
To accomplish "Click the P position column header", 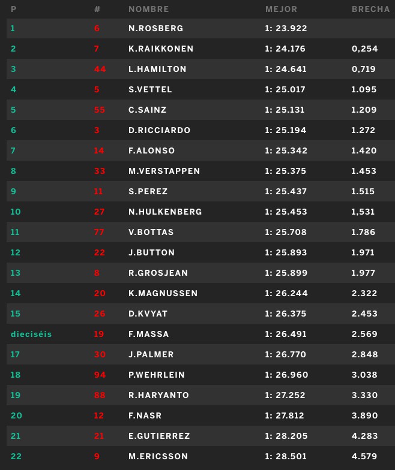I will point(13,10).
